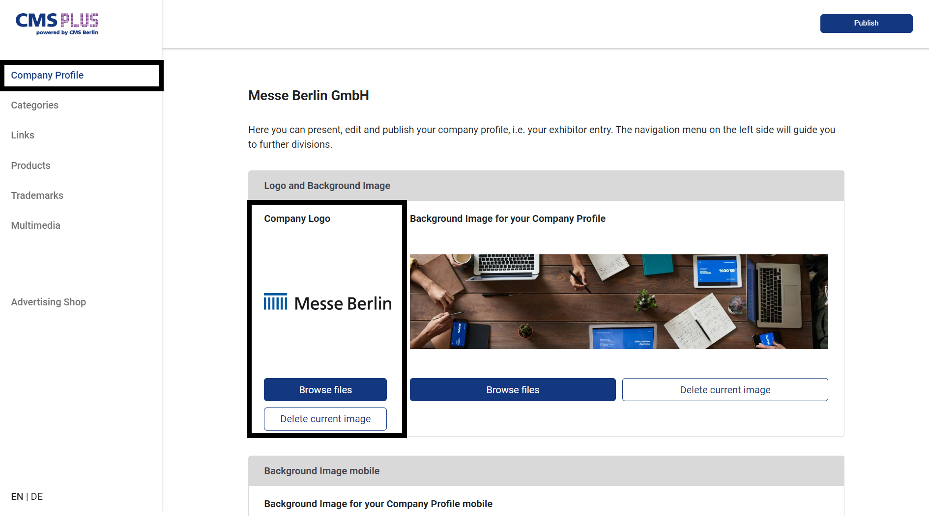This screenshot has width=929, height=516.
Task: Browse files for the Company Logo
Action: [325, 390]
